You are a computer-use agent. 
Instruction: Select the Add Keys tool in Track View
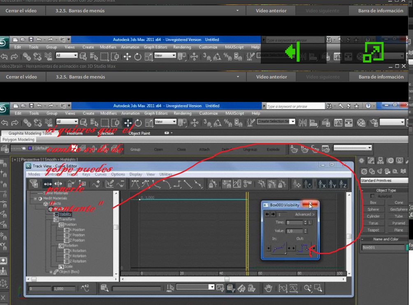tap(96, 184)
